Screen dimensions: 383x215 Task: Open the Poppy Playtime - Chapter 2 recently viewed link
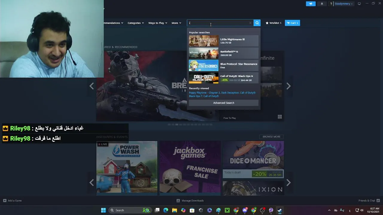204,93
